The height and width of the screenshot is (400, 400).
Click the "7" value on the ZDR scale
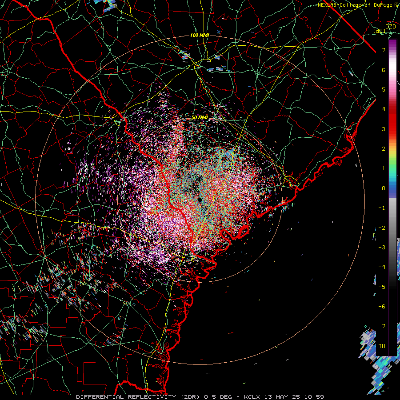point(384,50)
